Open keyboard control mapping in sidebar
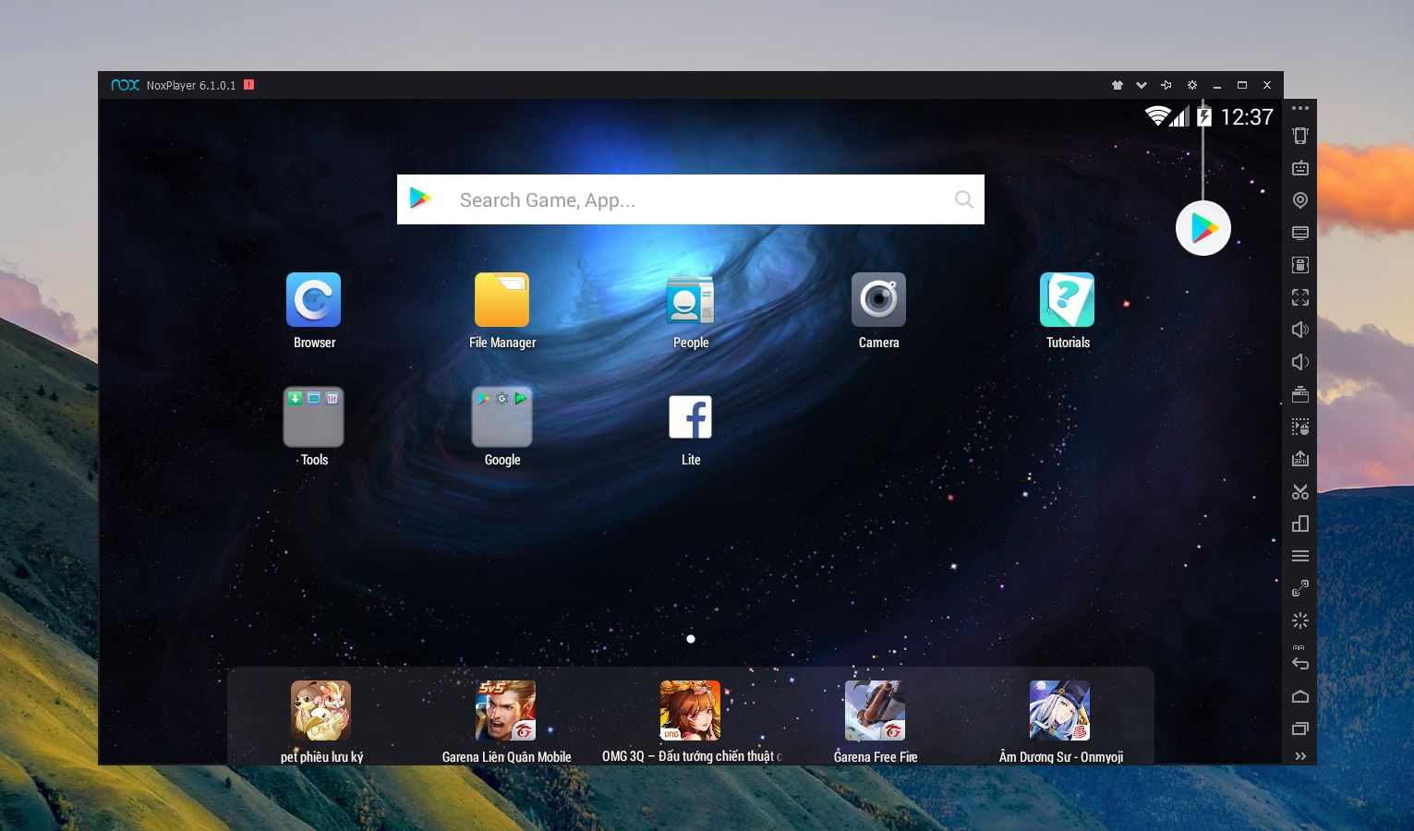The width and height of the screenshot is (1414, 831). click(1300, 168)
